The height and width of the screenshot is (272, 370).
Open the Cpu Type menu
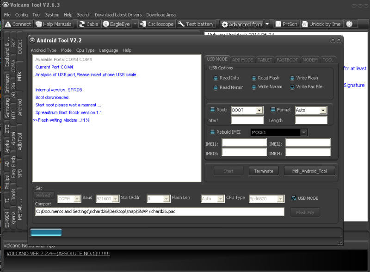point(85,50)
